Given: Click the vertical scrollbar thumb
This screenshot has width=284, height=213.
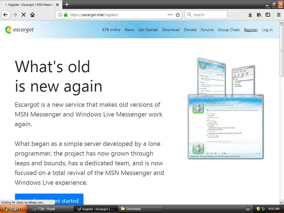Looking at the screenshot, I should pos(282,51).
